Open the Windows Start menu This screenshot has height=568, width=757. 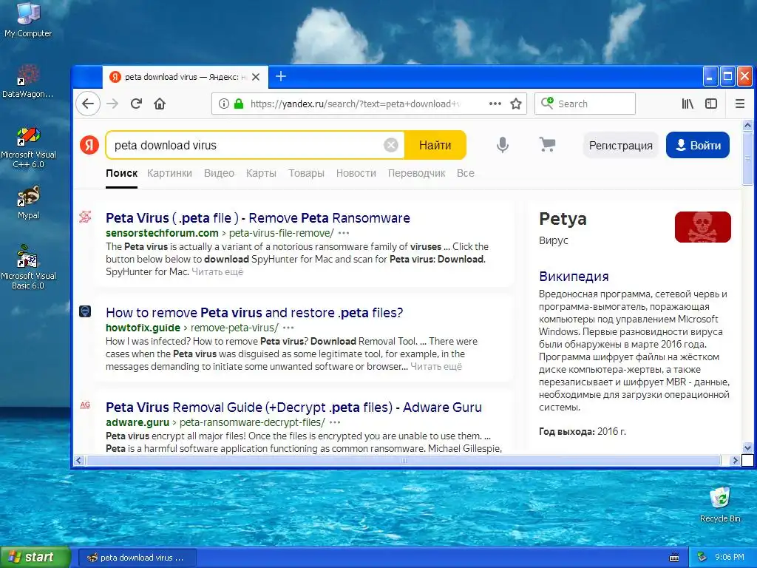pos(35,557)
